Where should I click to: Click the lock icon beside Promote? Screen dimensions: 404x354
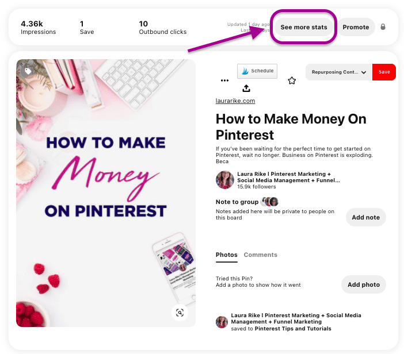383,27
